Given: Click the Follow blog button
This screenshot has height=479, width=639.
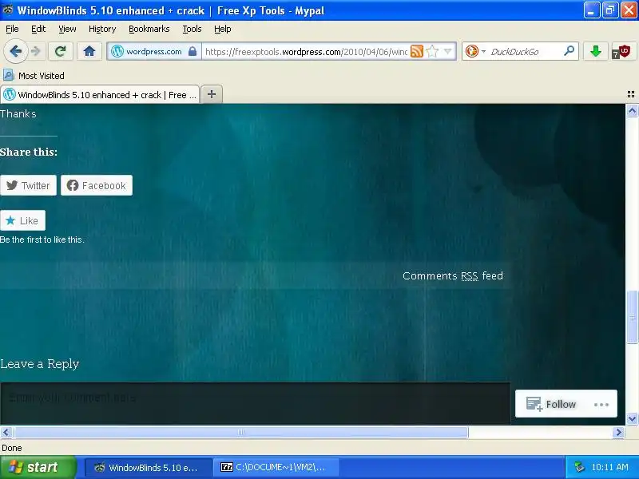Looking at the screenshot, I should (551, 404).
